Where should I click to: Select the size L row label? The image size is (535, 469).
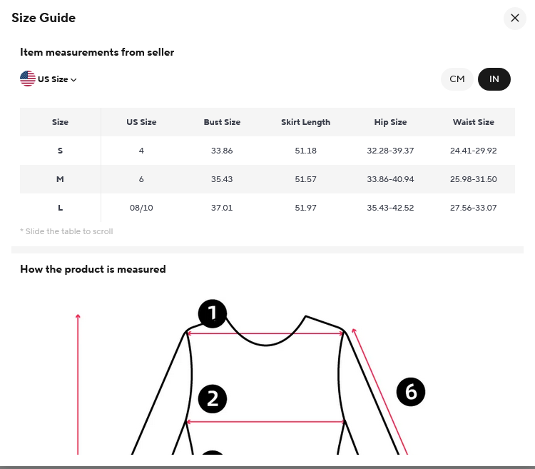click(60, 208)
